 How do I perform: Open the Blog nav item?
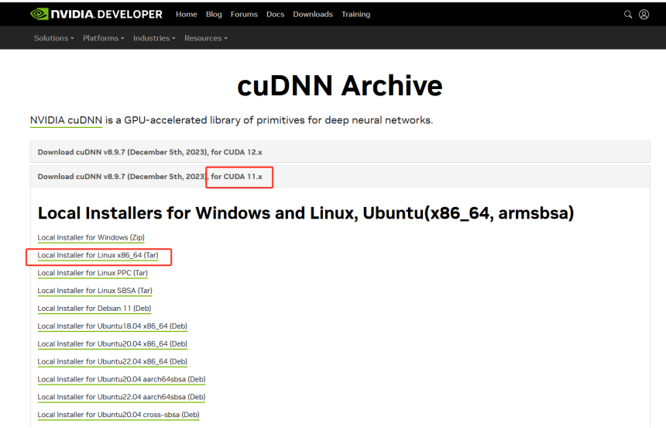(214, 15)
